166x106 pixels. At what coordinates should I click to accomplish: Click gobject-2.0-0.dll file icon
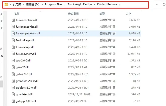click(x=13, y=88)
